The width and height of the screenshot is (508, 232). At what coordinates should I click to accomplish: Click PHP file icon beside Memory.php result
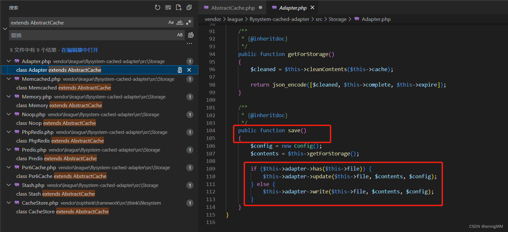click(x=17, y=96)
